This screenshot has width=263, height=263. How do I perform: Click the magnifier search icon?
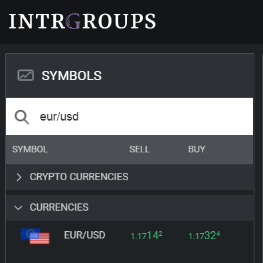tap(22, 117)
